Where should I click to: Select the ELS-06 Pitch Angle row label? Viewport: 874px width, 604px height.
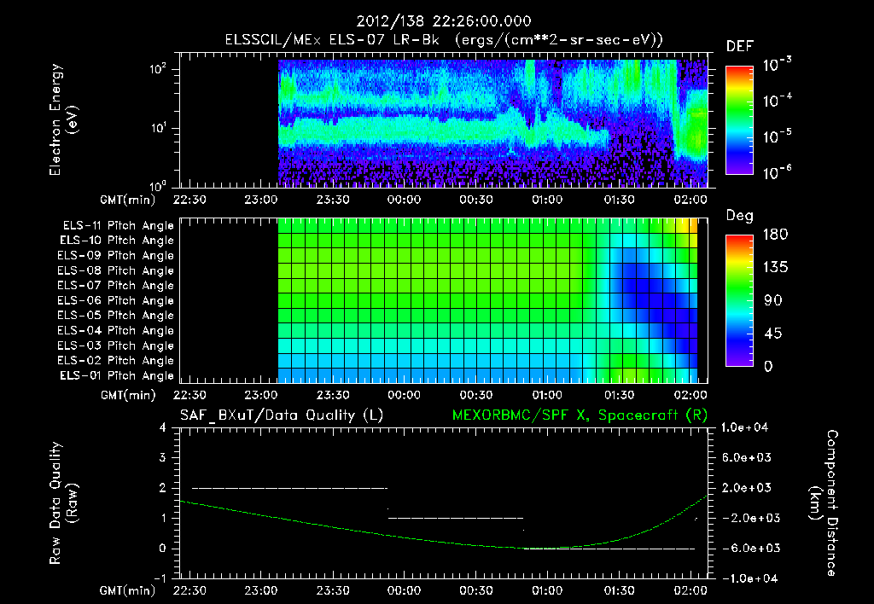point(115,301)
